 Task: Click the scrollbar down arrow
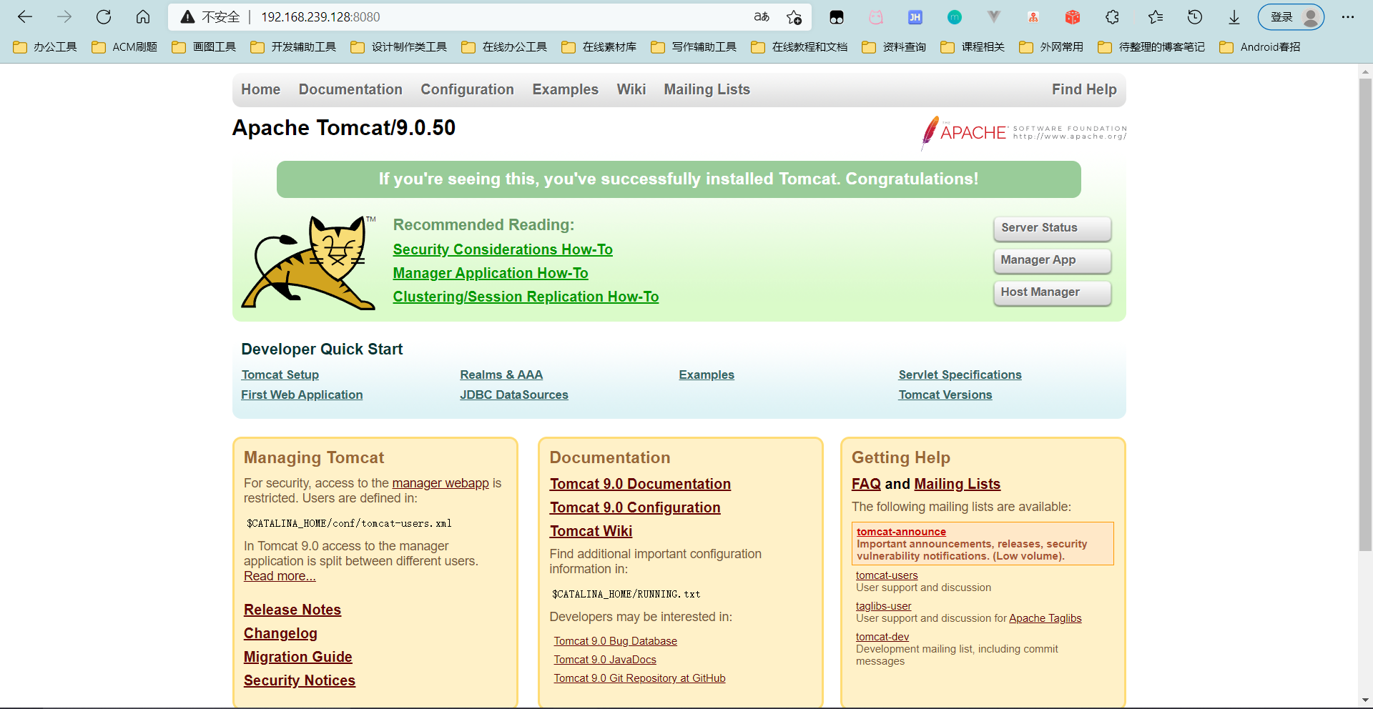click(1365, 700)
